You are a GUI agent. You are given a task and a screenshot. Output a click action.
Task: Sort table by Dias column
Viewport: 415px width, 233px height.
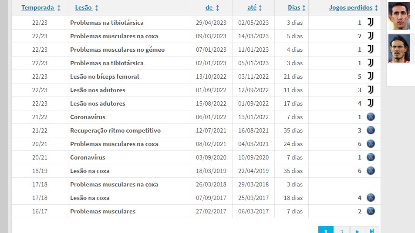coord(297,8)
